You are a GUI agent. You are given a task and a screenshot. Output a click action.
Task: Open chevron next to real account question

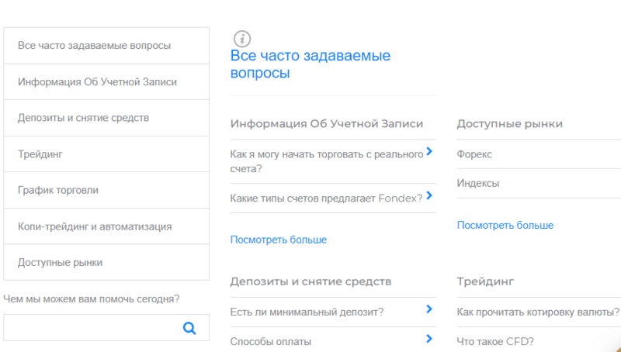click(429, 151)
